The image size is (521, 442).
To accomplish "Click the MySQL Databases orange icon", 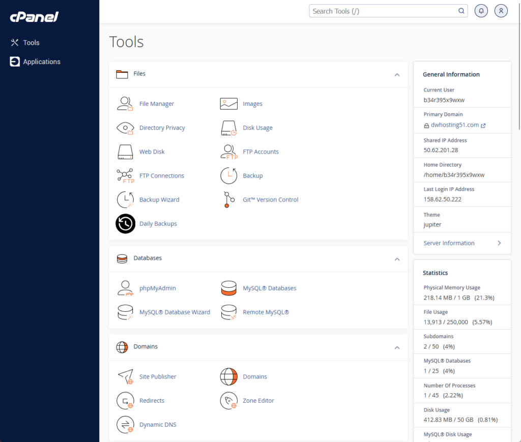I will point(228,288).
